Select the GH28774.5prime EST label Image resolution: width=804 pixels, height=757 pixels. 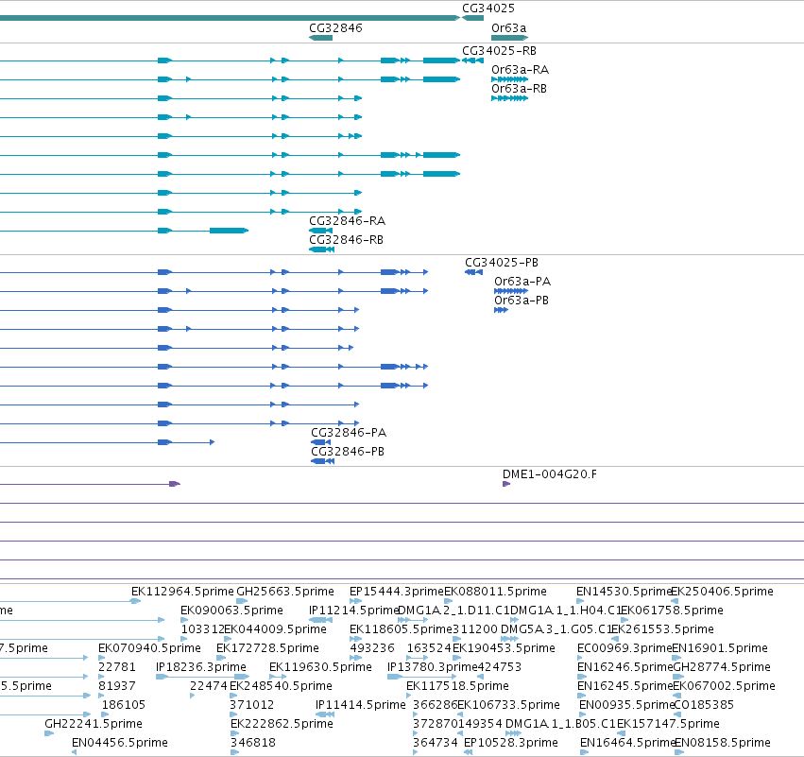(722, 667)
